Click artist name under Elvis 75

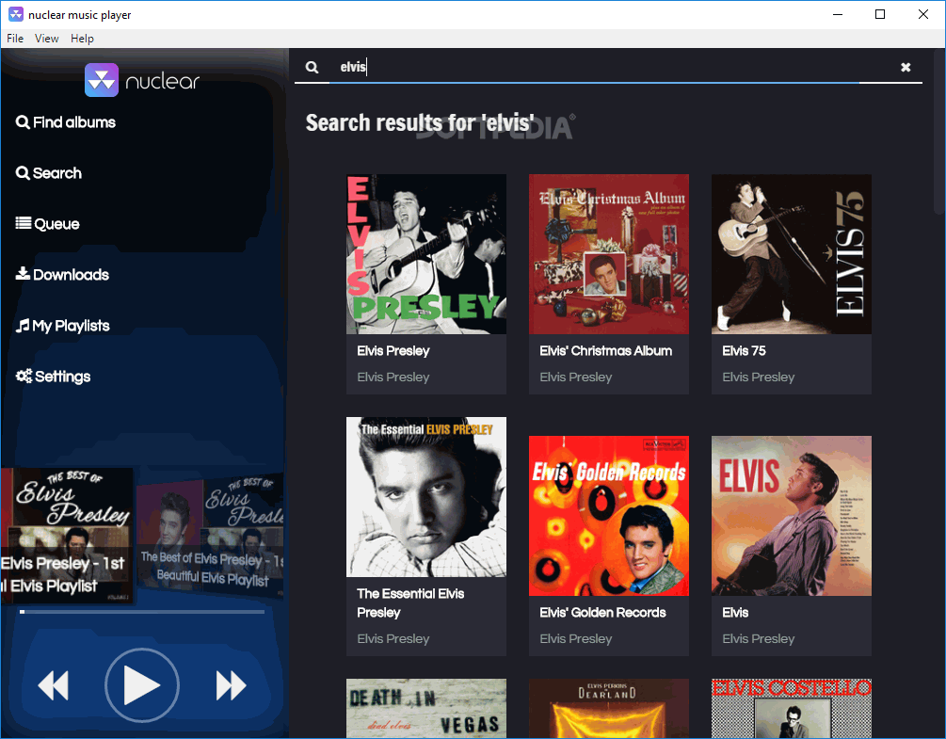759,378
